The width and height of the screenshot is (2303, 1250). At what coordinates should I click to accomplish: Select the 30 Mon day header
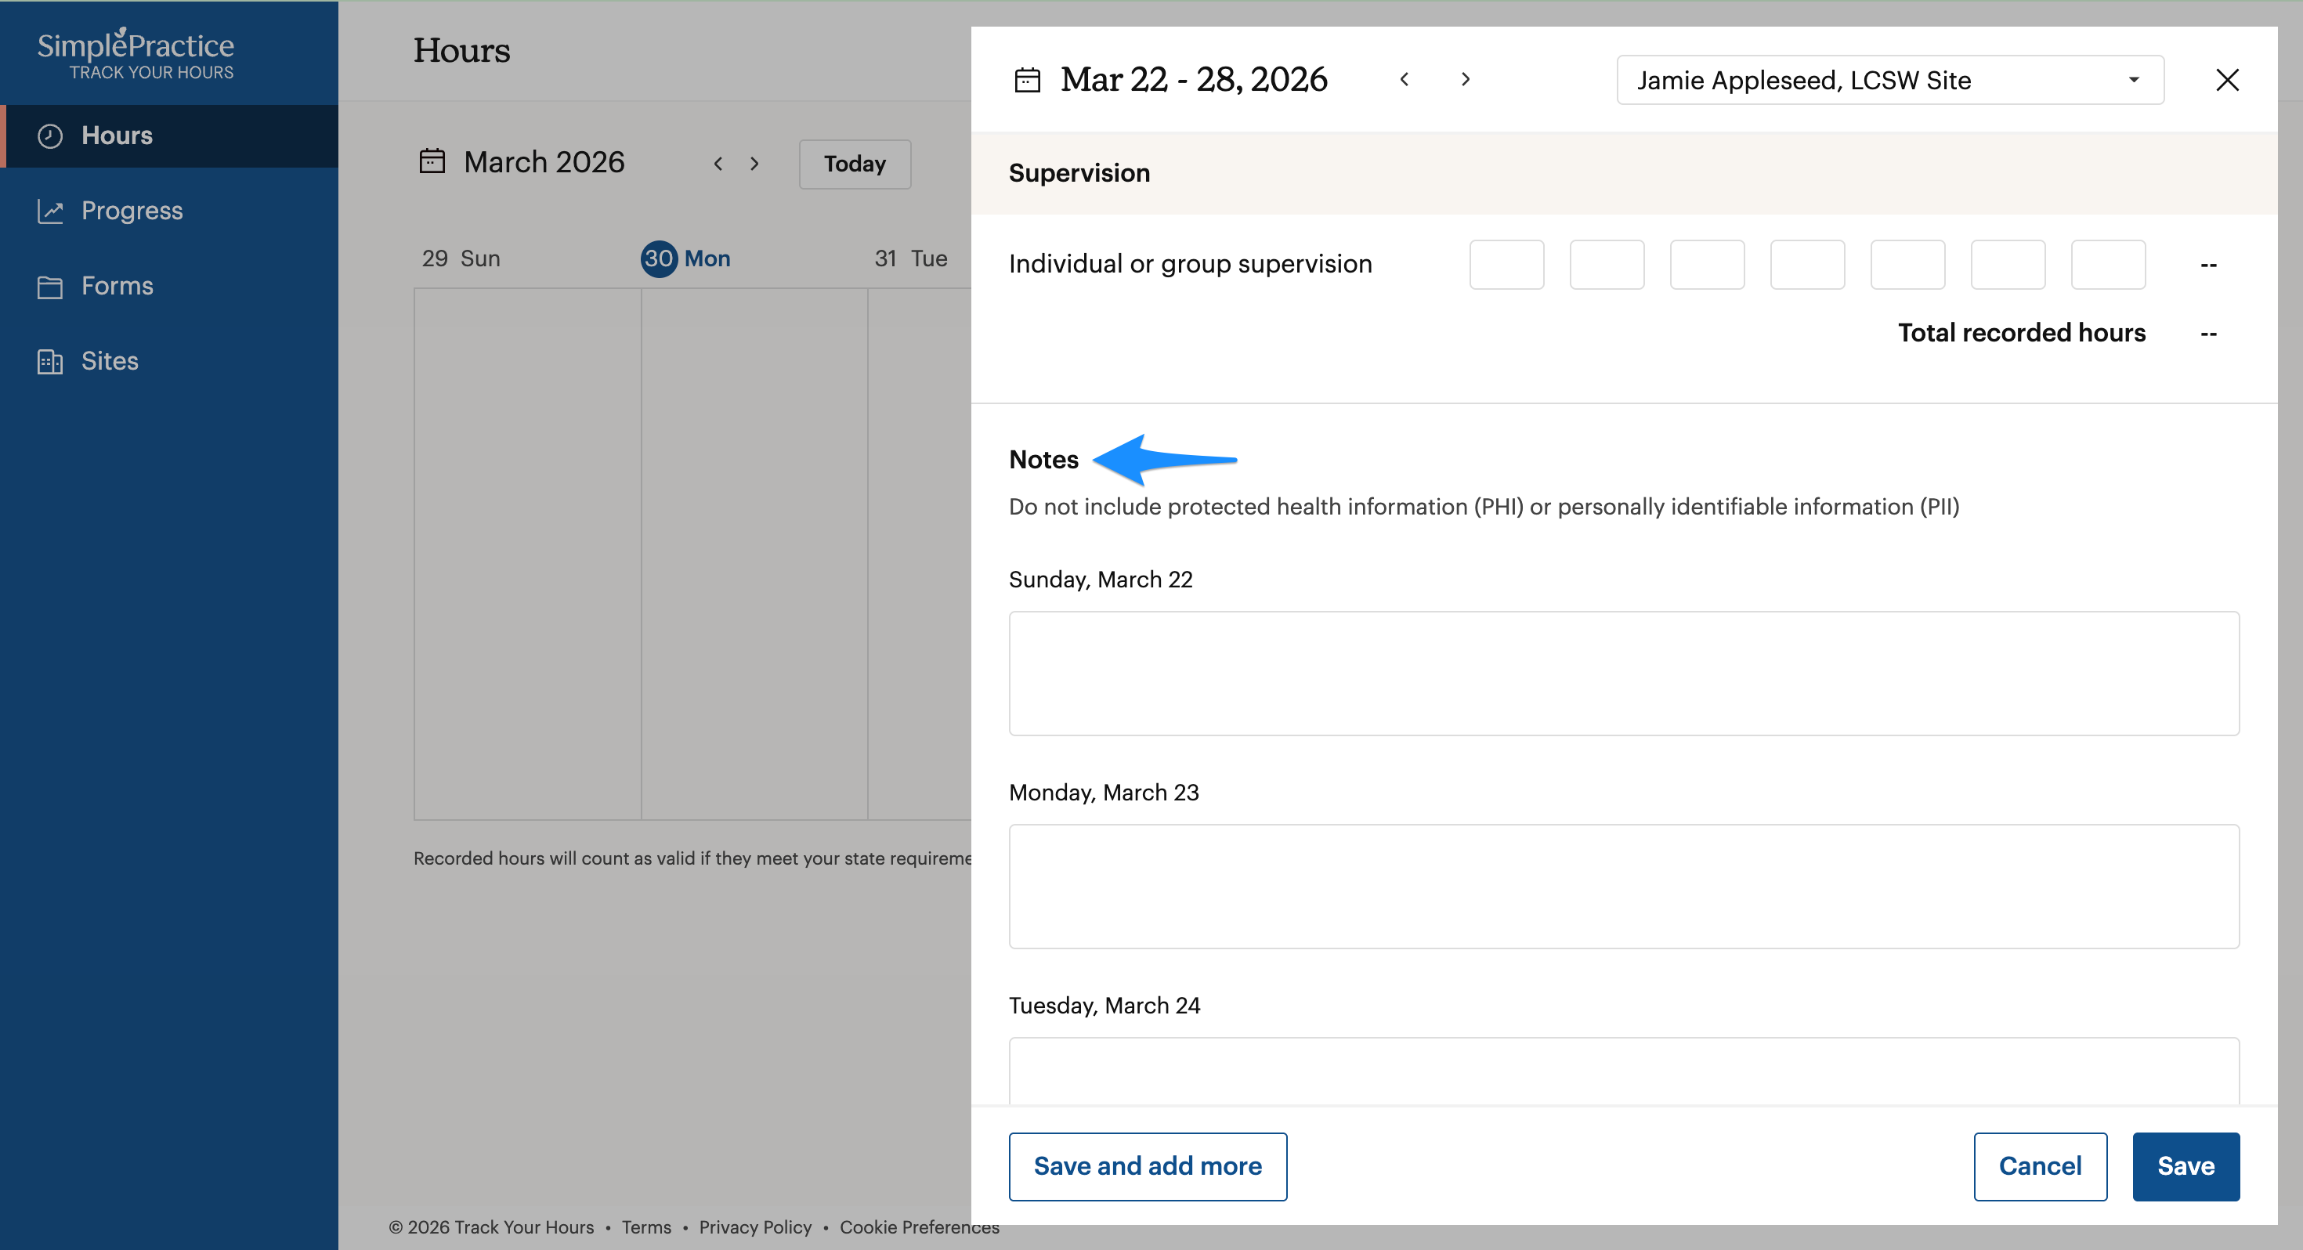pyautogui.click(x=685, y=258)
